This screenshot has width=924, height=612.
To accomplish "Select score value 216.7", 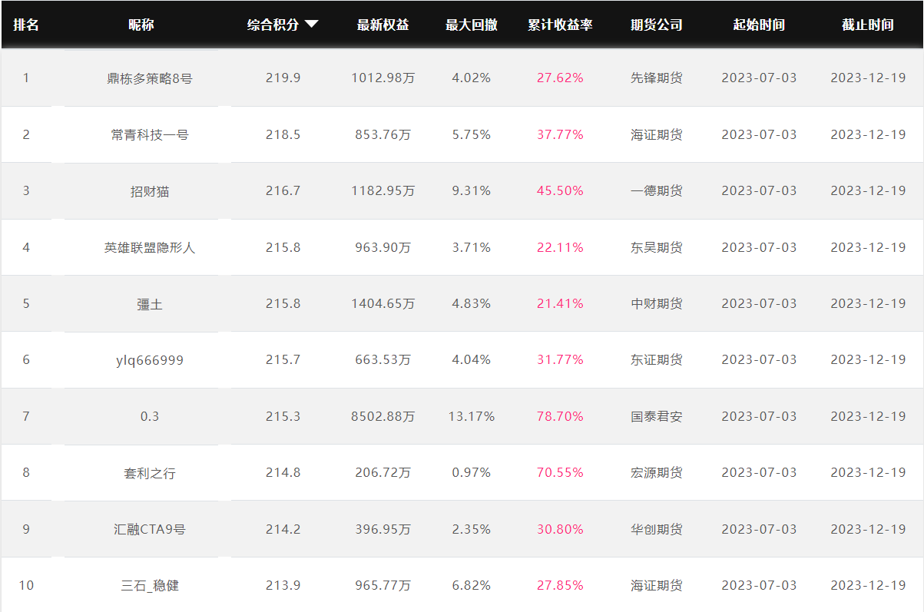I will coord(283,190).
